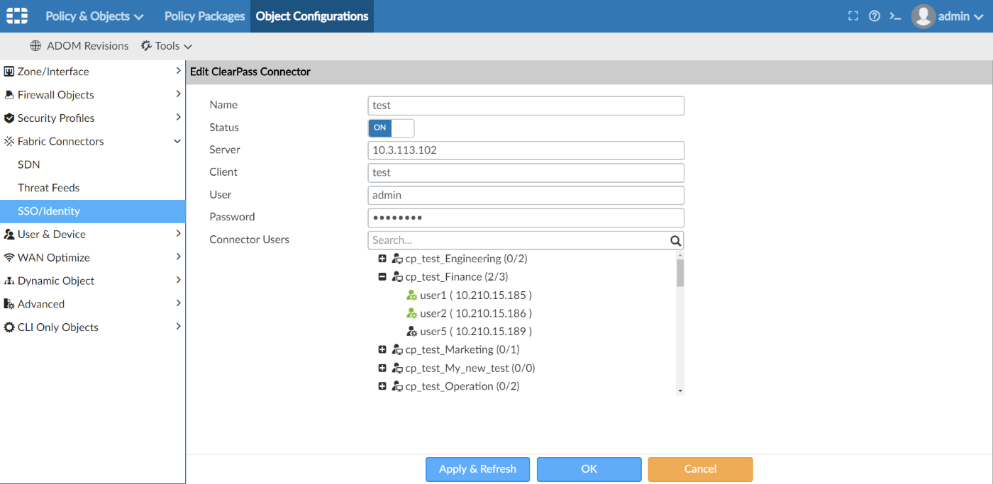This screenshot has height=484, width=993.
Task: Open the help question mark icon
Action: pos(875,16)
